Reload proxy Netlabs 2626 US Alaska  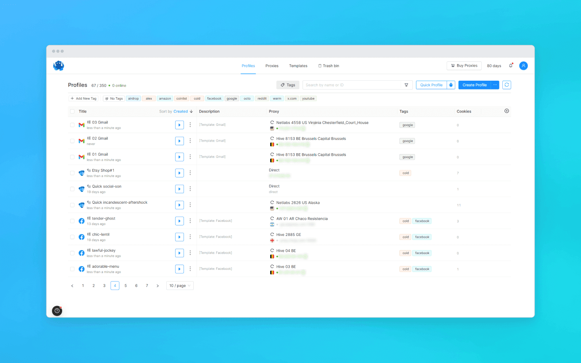click(272, 202)
